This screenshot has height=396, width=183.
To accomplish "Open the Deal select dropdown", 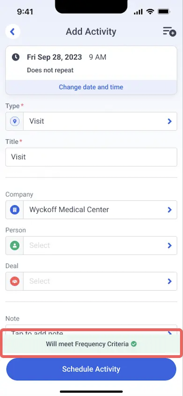I will (x=91, y=281).
